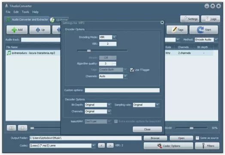The image size is (225, 155).
Task: Expand the encoder Channels dropdown set to Auto
Action: [125, 76]
